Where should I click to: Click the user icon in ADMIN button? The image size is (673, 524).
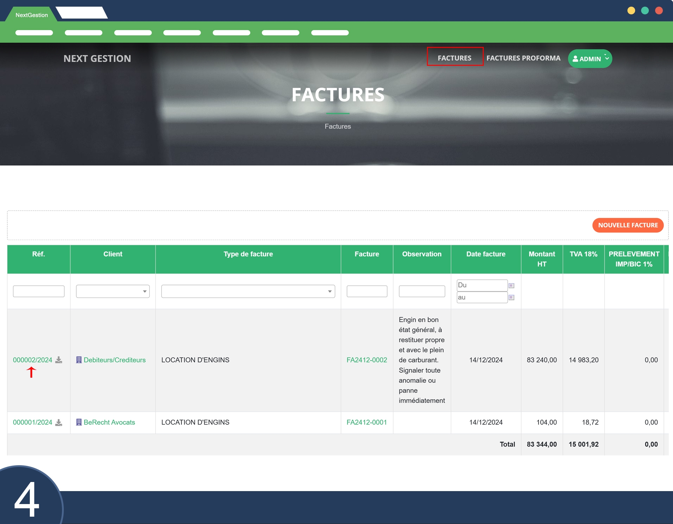575,59
